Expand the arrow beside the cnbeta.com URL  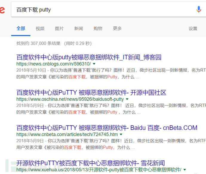[121, 134]
